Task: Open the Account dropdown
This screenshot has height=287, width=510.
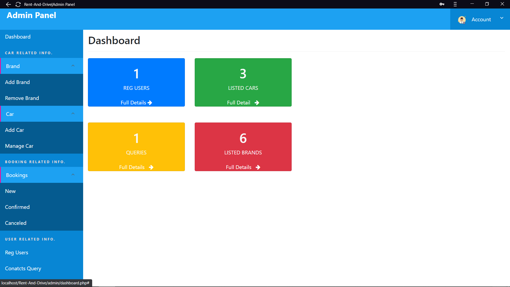Action: [x=502, y=18]
